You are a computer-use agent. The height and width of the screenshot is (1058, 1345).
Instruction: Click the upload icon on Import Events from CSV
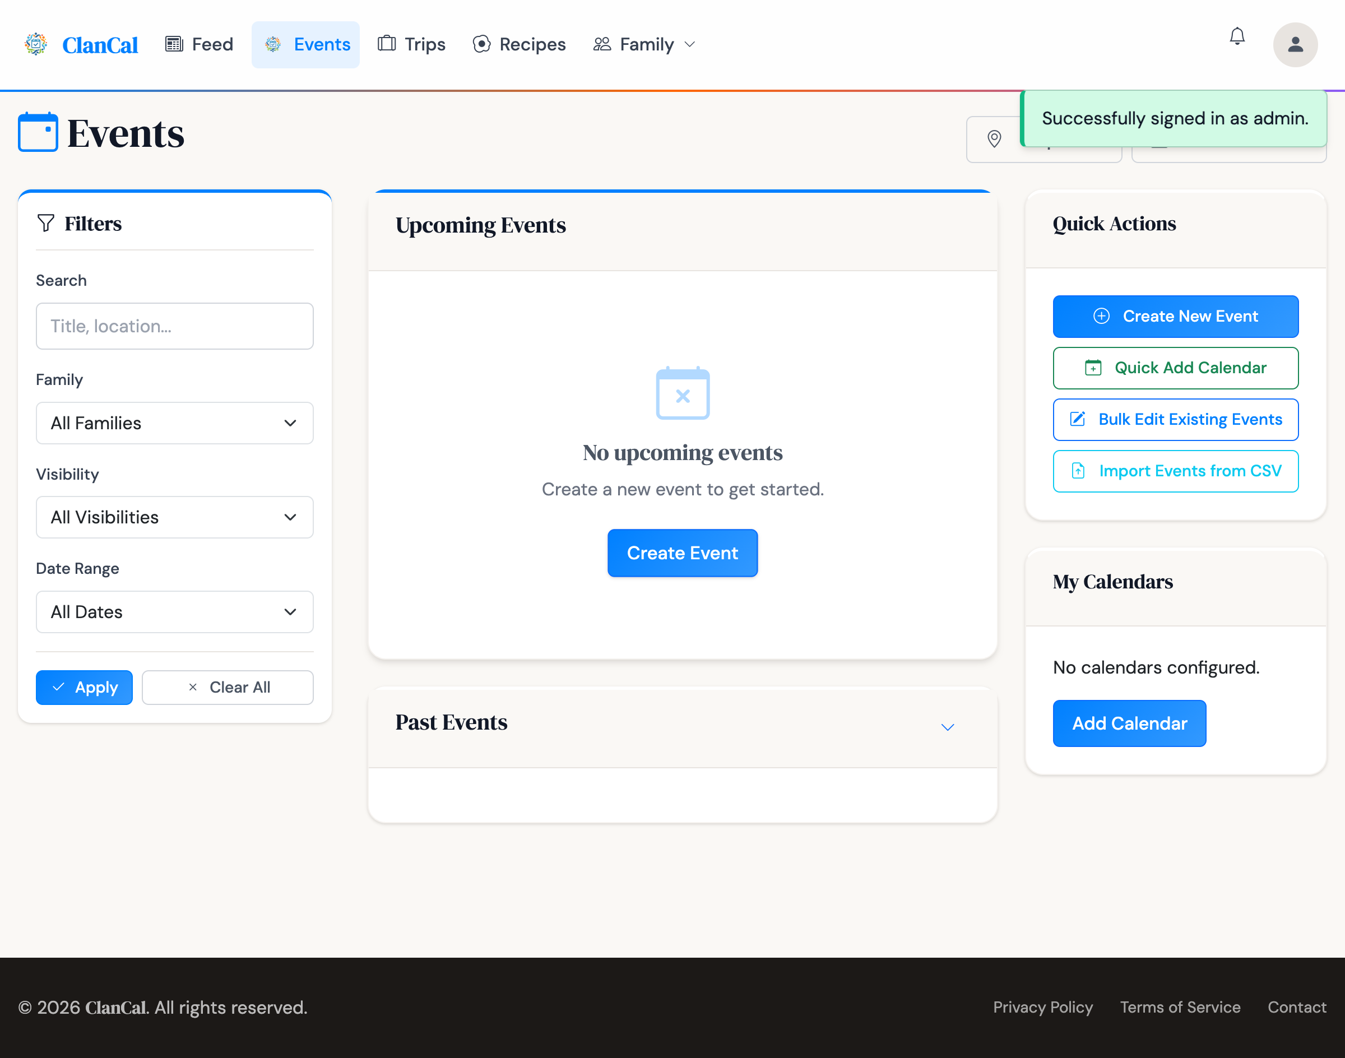tap(1078, 471)
